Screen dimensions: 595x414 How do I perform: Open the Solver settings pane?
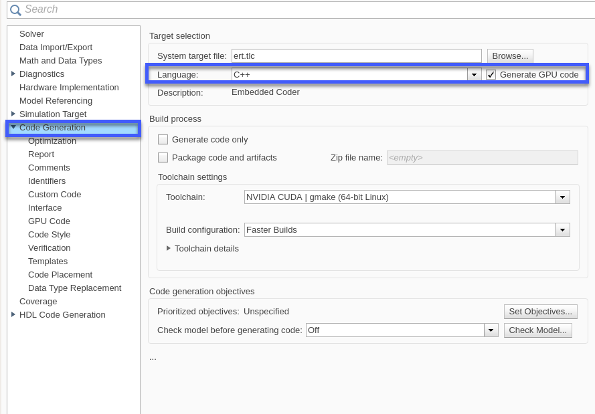click(x=31, y=34)
